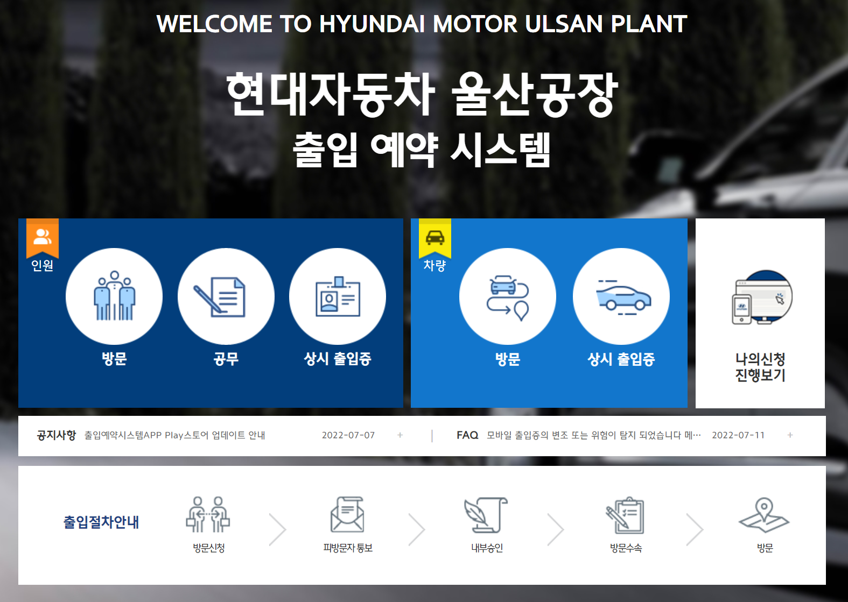This screenshot has width=848, height=602.
Task: Click 상시 출입증 label in 인원 panel
Action: point(338,359)
